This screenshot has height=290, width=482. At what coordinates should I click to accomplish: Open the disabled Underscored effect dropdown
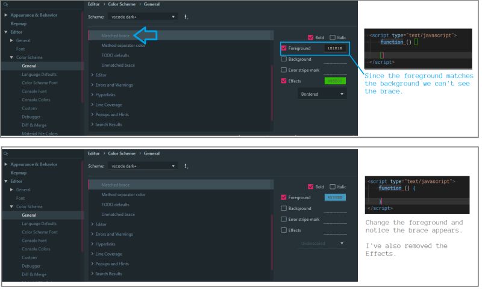pos(322,243)
